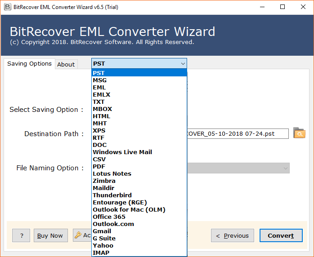Choose Office 365 as destination
The width and height of the screenshot is (314, 257).
[x=139, y=217]
